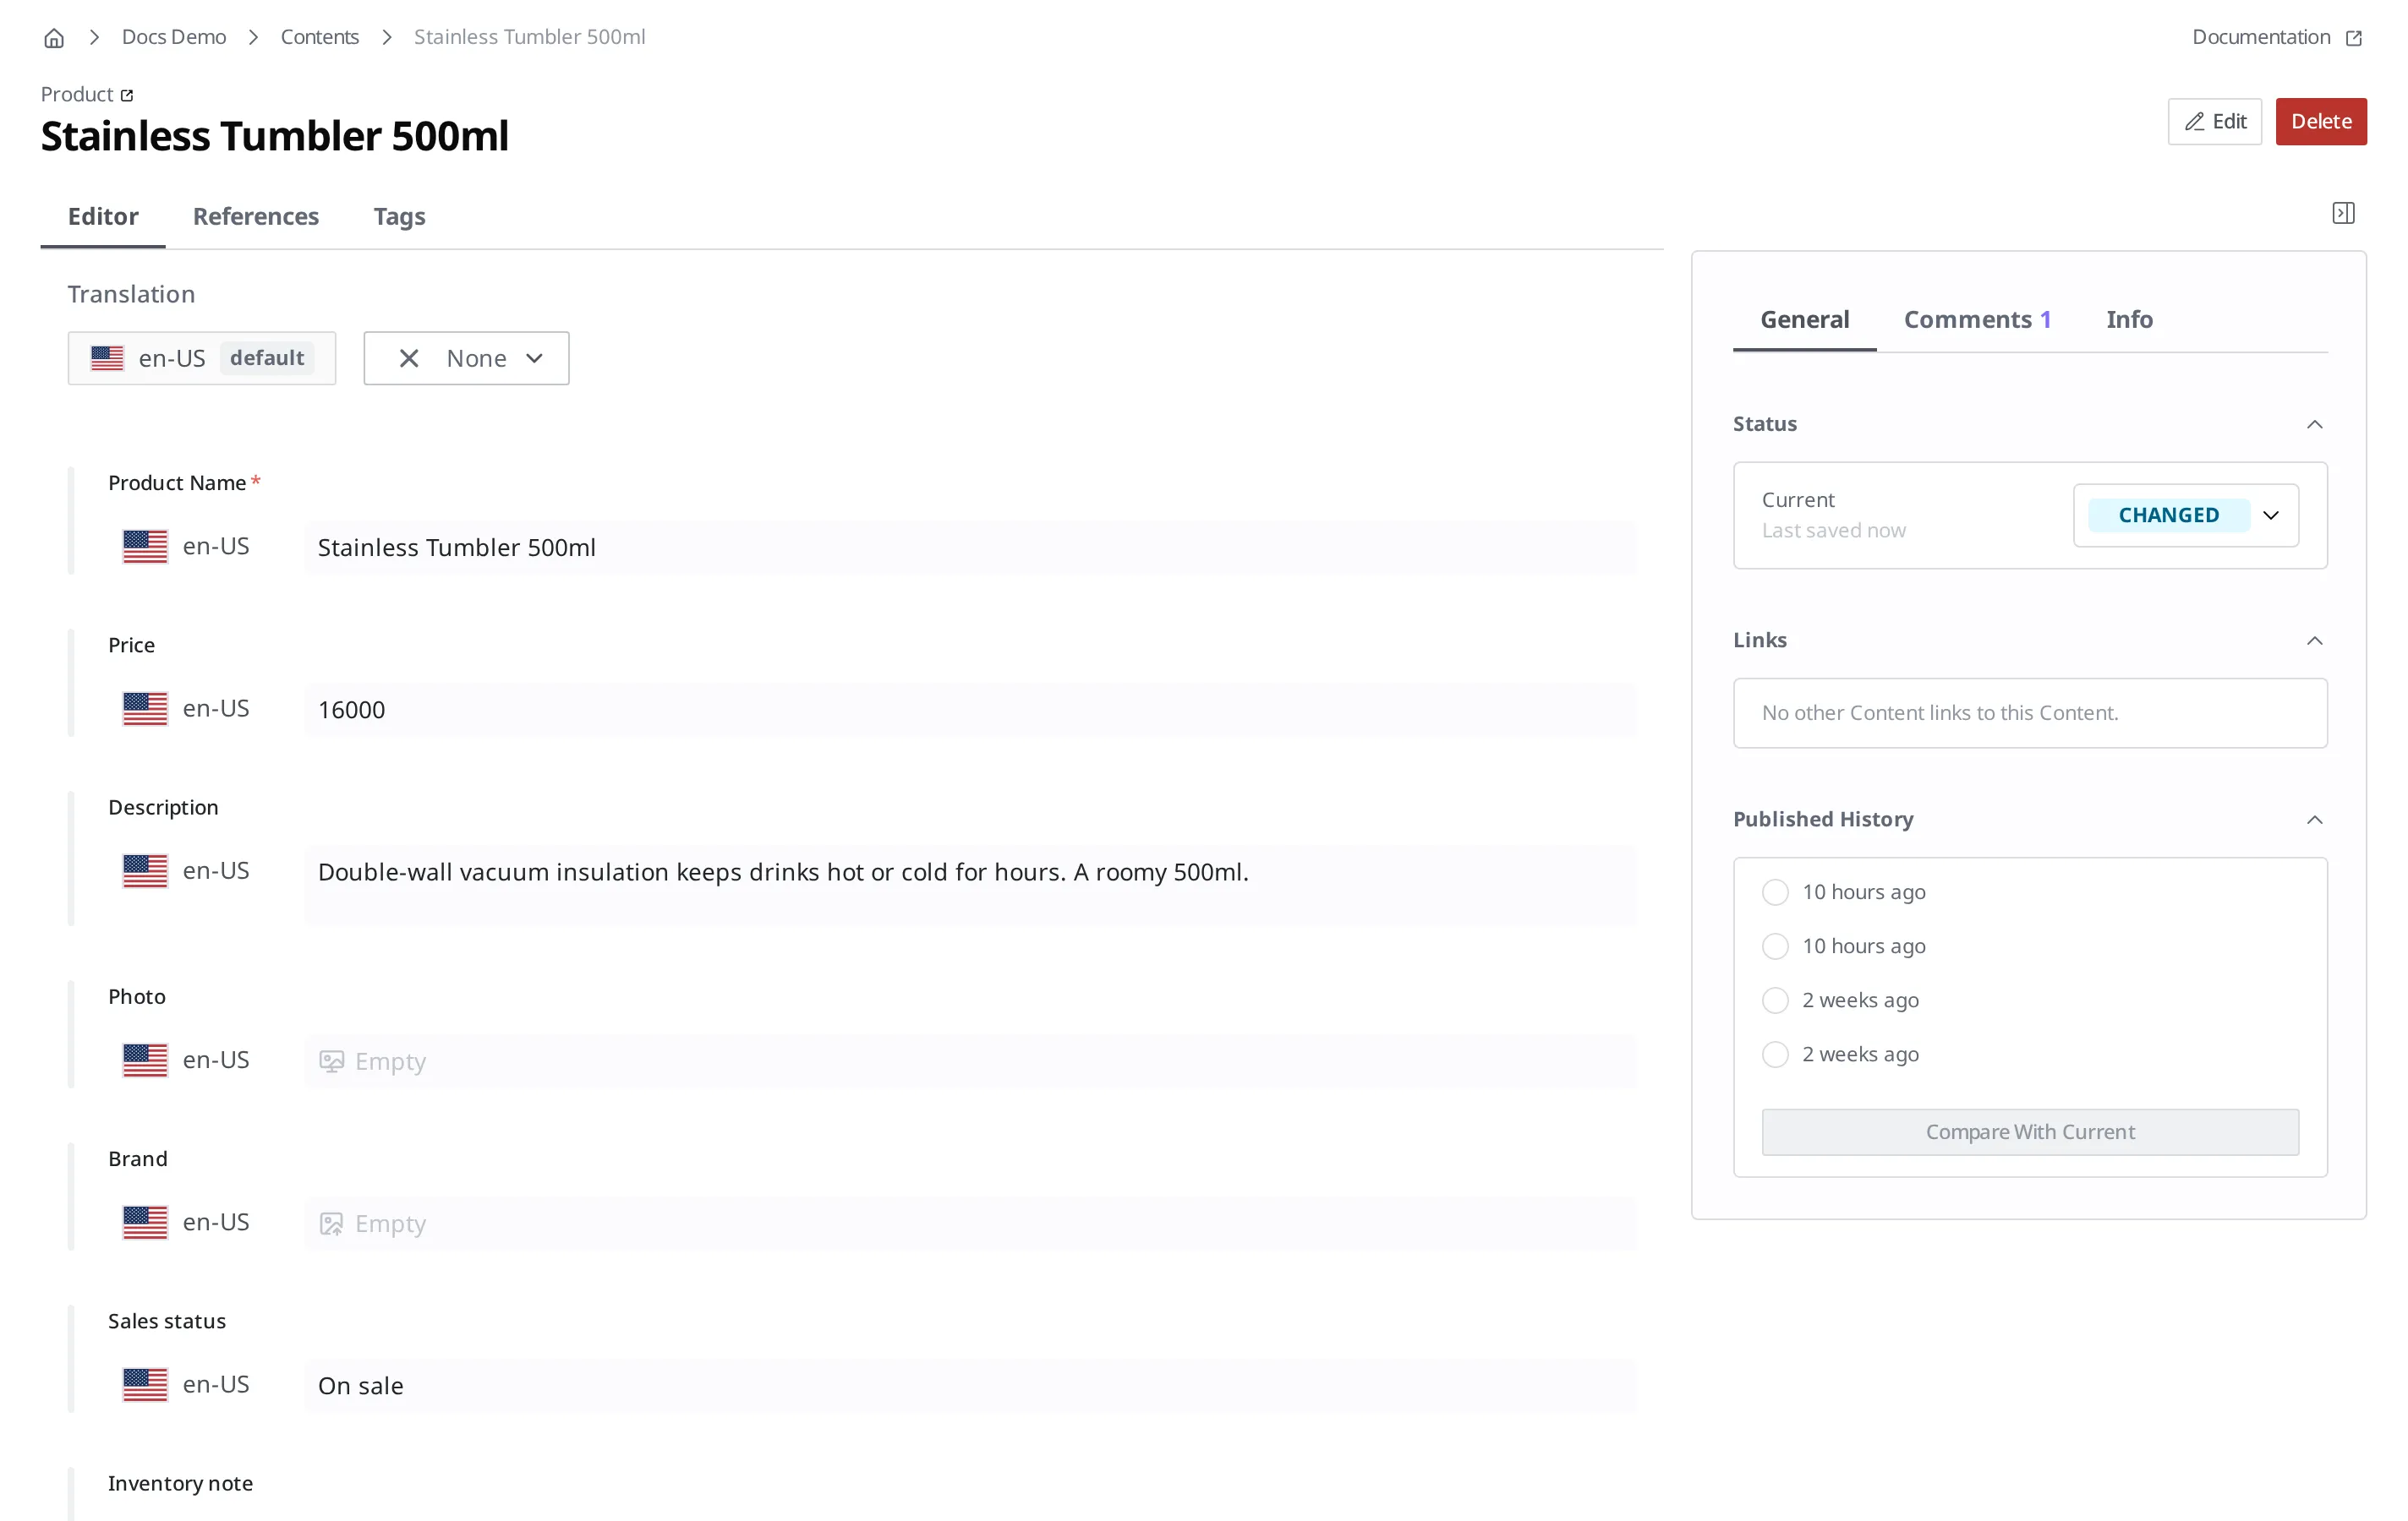
Task: Click the Last saved now text
Action: pos(1833,531)
